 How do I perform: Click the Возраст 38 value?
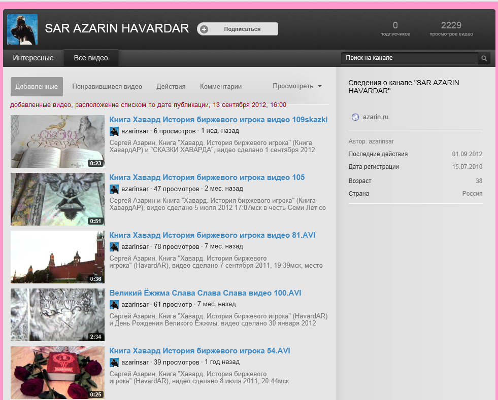click(x=479, y=181)
